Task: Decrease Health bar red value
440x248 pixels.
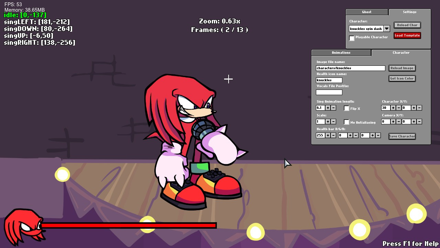Action: [333, 135]
